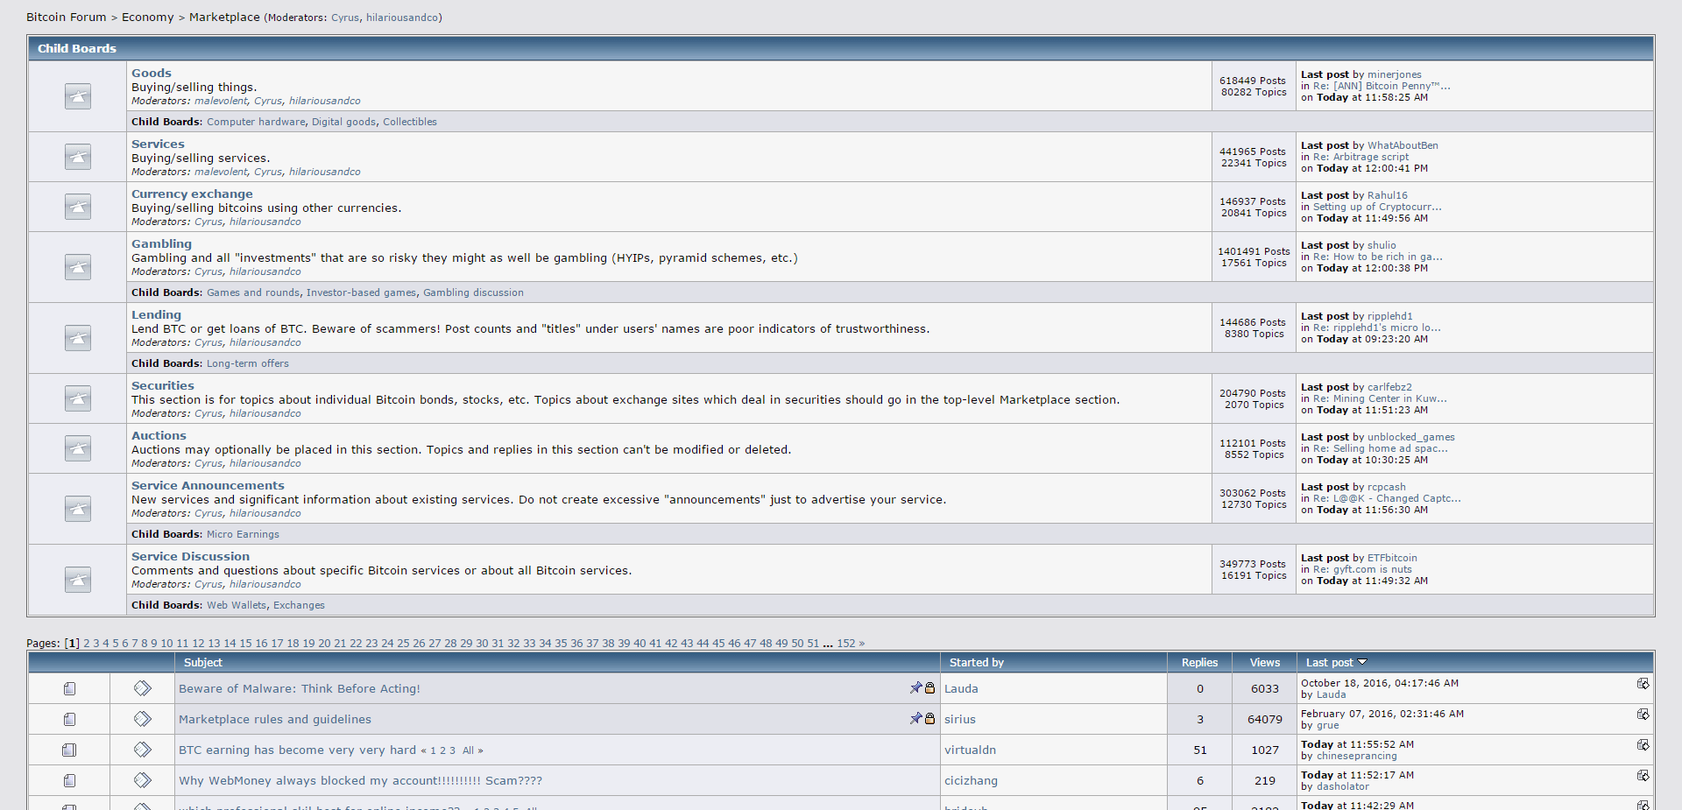Click topic status icon for WebMoney blocked topic
The height and width of the screenshot is (810, 1682).
69,781
